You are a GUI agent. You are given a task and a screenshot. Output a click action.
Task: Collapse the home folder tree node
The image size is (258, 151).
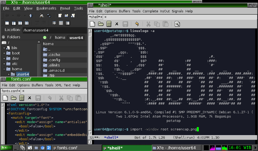pos(4,69)
